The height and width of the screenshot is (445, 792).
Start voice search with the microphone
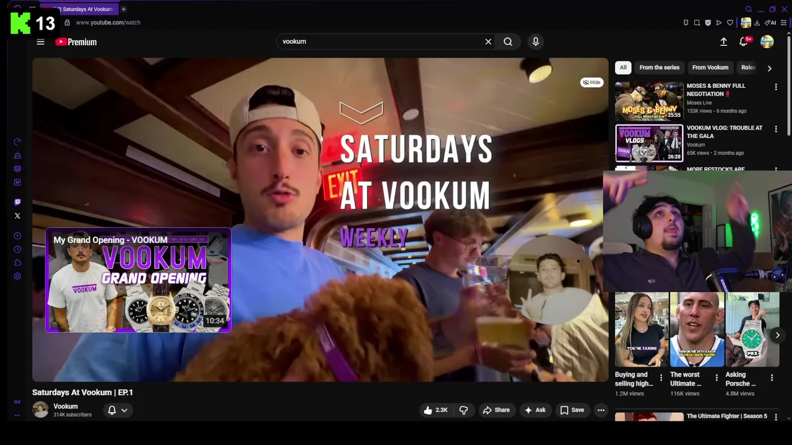click(536, 41)
